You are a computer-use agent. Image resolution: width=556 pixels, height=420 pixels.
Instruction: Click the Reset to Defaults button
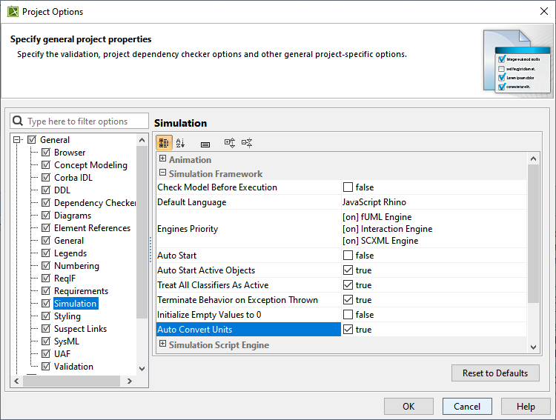(495, 373)
